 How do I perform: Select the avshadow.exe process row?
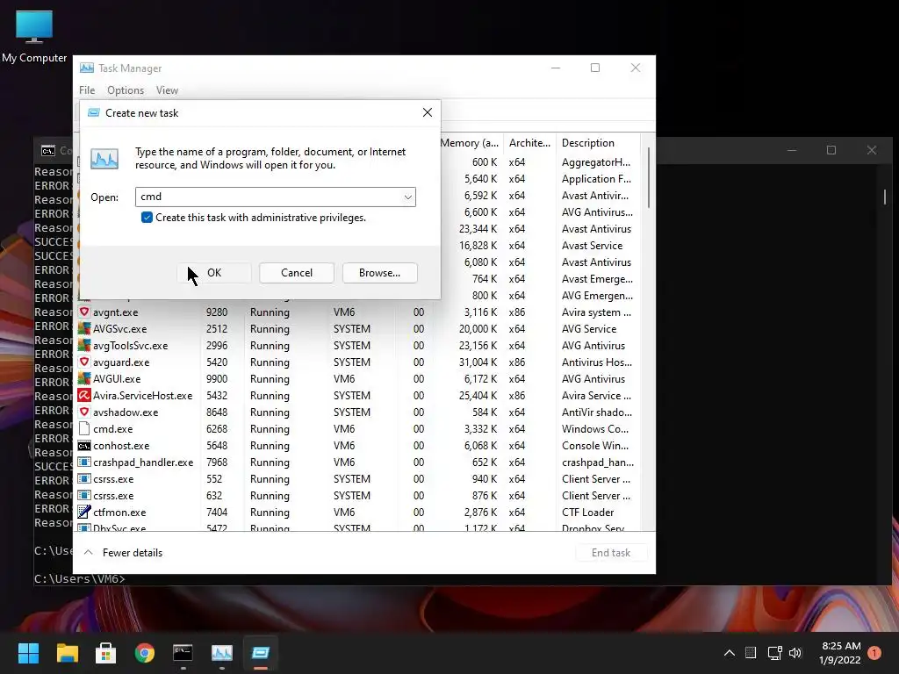click(358, 412)
